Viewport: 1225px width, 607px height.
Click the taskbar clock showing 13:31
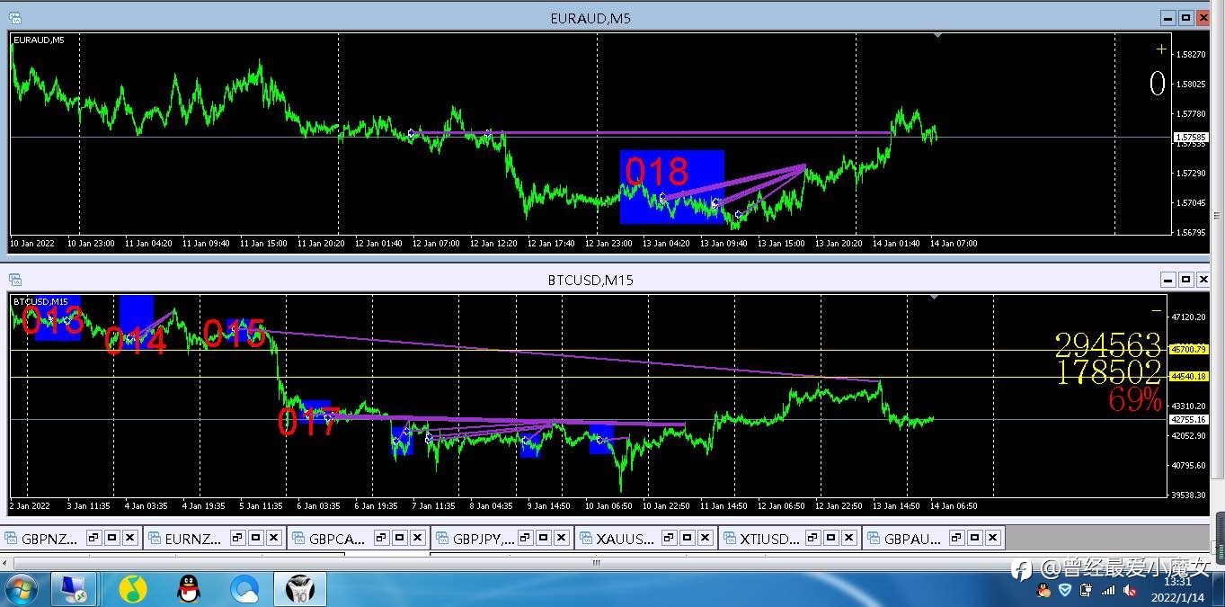tap(1176, 582)
